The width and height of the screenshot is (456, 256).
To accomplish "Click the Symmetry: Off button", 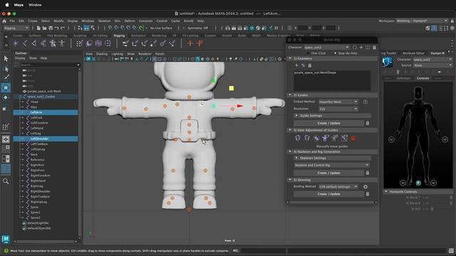I will (x=198, y=28).
